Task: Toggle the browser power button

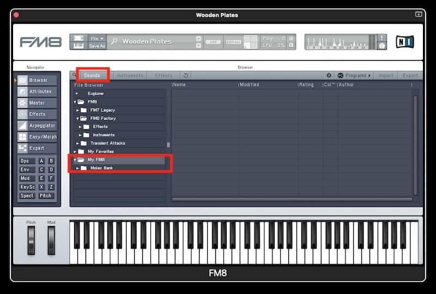Action: (x=329, y=75)
